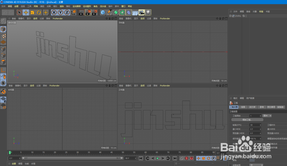The image size is (287, 166).
Task: Select the Live Selection arrow tool
Action: pyautogui.click(x=19, y=12)
